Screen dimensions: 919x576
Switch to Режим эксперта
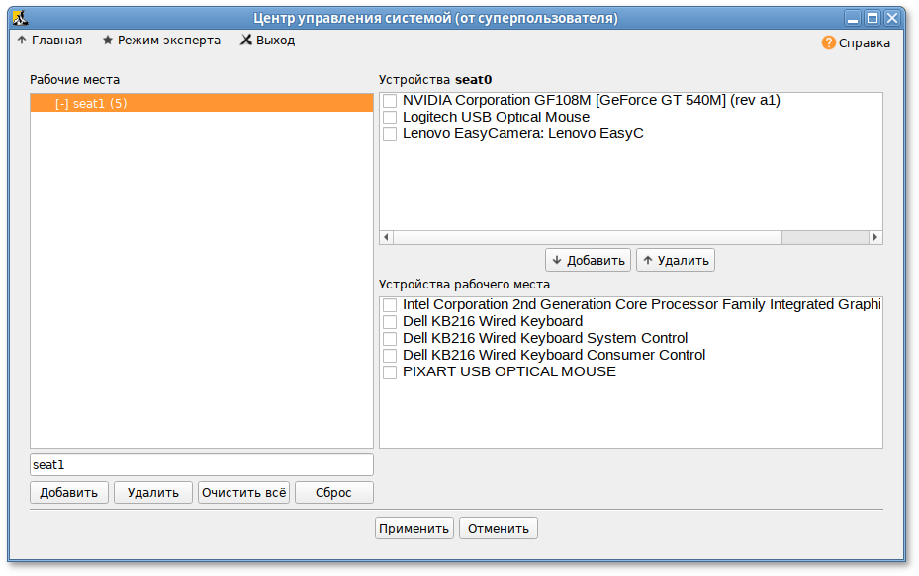(x=168, y=41)
